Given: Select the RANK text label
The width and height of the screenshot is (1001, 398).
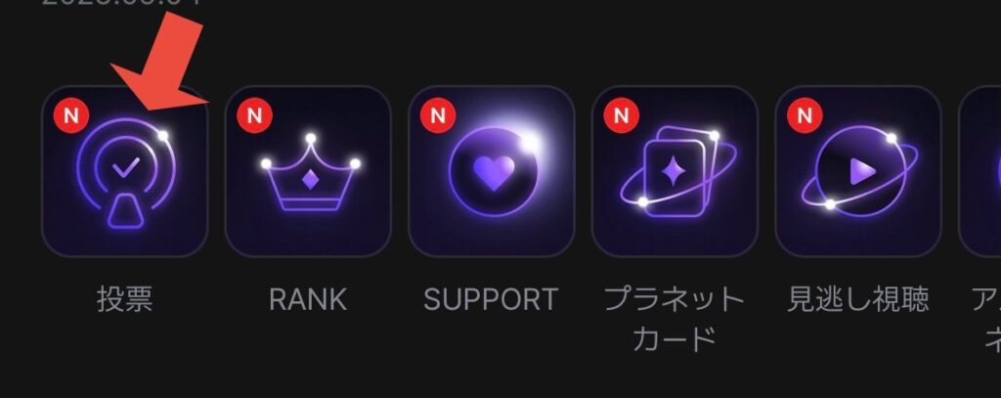Looking at the screenshot, I should click(x=308, y=299).
